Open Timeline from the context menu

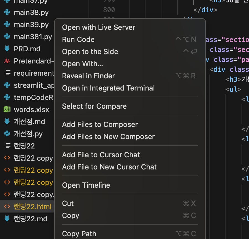click(x=86, y=185)
